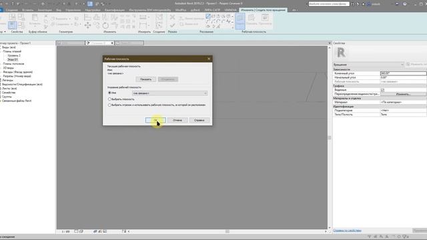Viewport: 427px width, 240px height.
Task: Expand Ведомости/Спецификации (все) node
Action: [x=1, y=85]
